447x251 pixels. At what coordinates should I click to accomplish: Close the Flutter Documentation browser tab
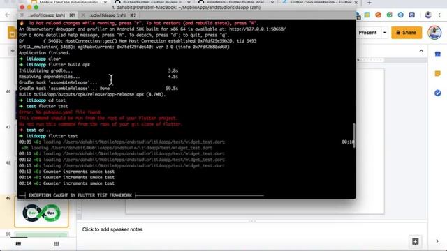[x=356, y=3]
